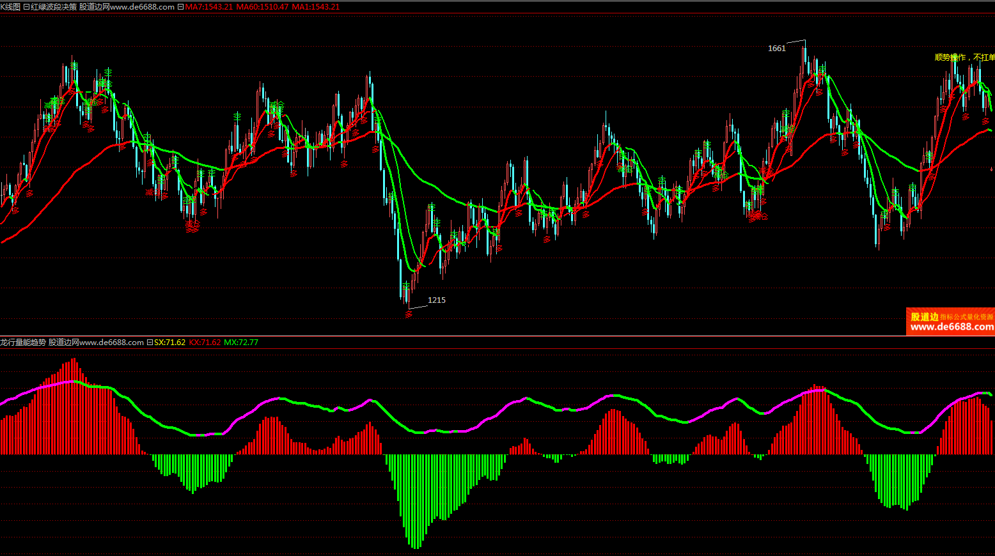Click the MA1:1543.21 readout

coord(316,7)
